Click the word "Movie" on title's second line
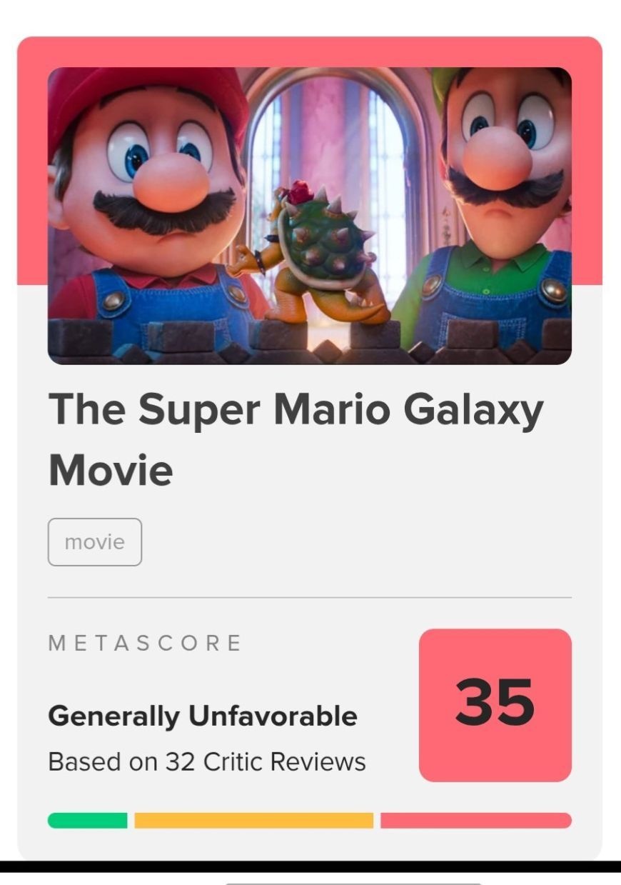621x885 pixels. tap(111, 471)
